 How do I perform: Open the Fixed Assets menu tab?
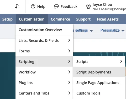[108, 19]
